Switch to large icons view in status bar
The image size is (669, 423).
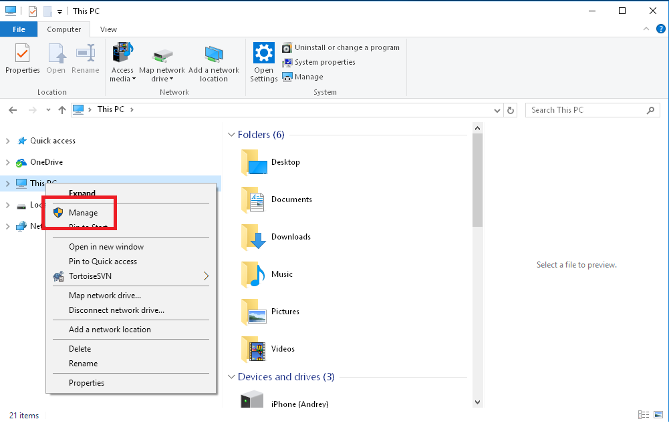coord(658,415)
